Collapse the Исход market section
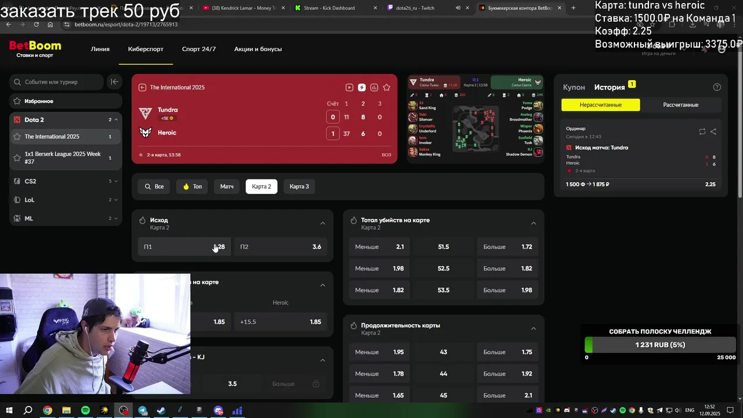This screenshot has height=418, width=743. click(323, 223)
